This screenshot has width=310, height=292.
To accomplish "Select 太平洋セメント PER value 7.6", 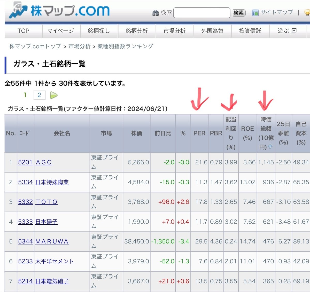I will pyautogui.click(x=203, y=261).
